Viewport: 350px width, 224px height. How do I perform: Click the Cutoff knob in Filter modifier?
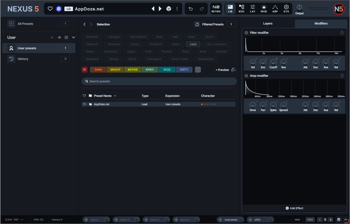(x=273, y=62)
